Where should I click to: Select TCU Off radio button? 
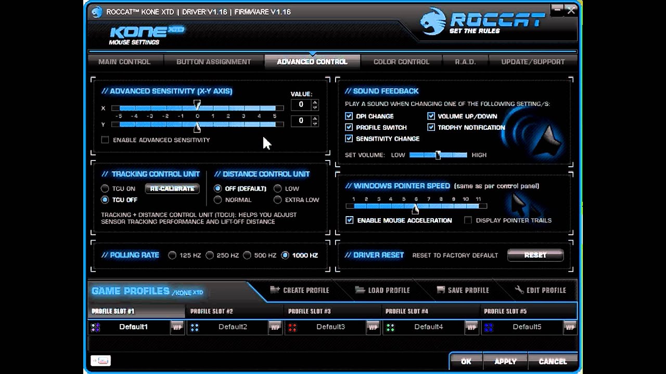(x=105, y=199)
